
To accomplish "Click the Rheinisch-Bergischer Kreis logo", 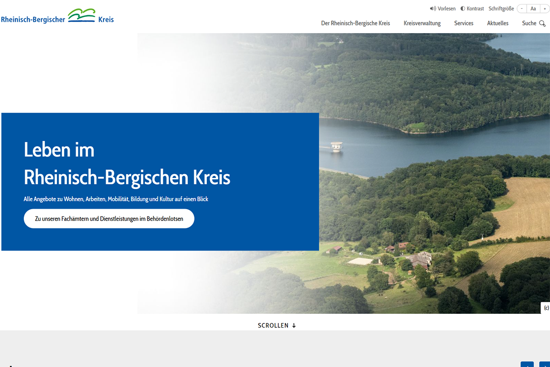I will (57, 17).
